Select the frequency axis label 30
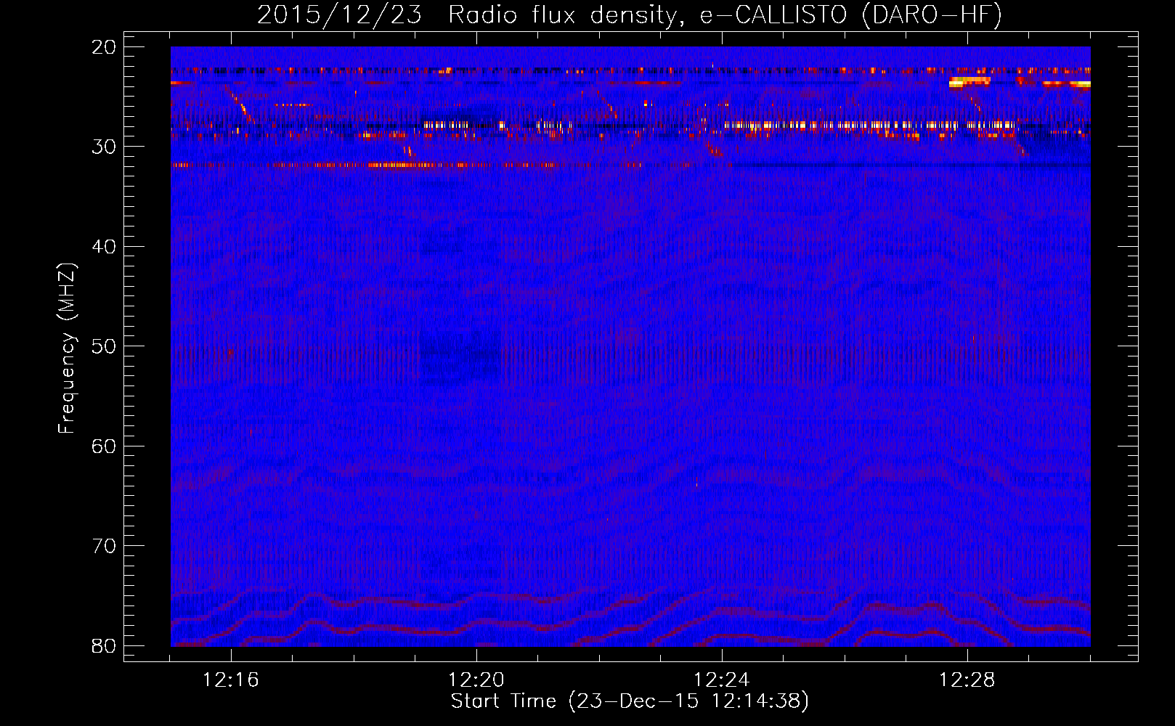The image size is (1175, 726). click(x=104, y=147)
